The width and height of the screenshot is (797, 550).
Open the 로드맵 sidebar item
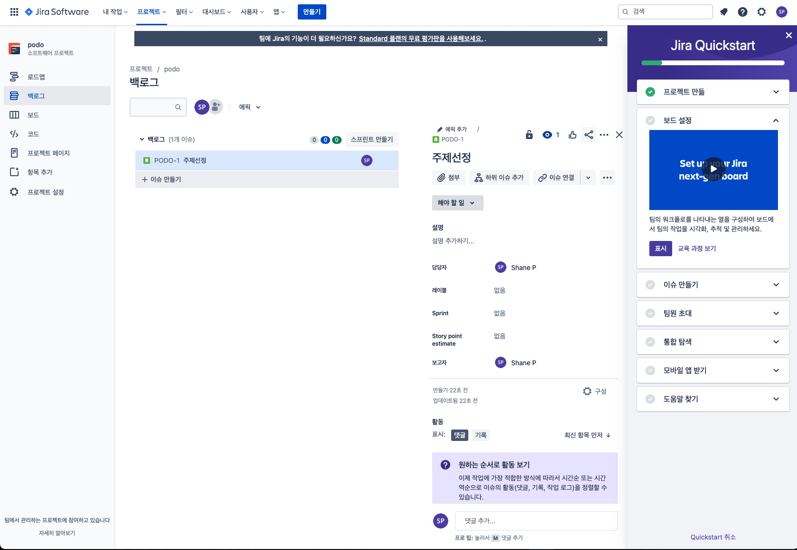[57, 77]
